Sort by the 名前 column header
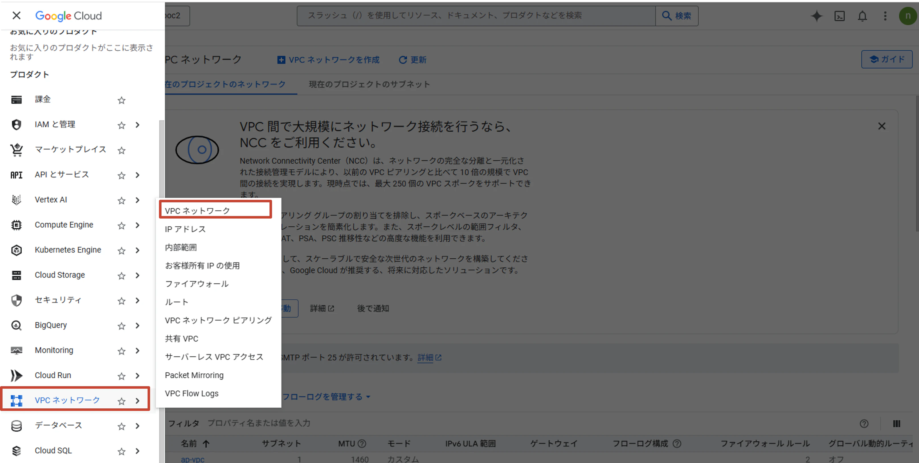 pyautogui.click(x=195, y=443)
